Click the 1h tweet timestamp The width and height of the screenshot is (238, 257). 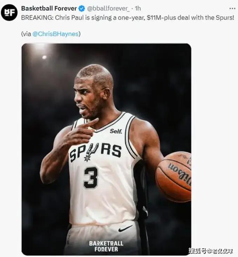pyautogui.click(x=138, y=8)
